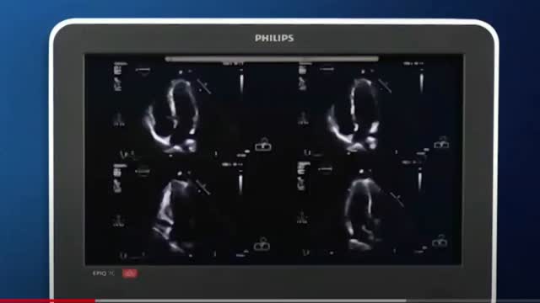This screenshot has height=303, width=540.
Task: Click the grayscale bar in the bottom-left panel
Action: (x=240, y=184)
